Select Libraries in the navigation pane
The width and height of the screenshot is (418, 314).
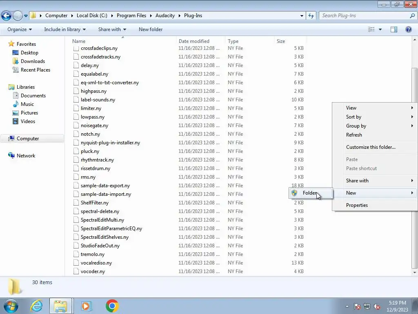pos(26,87)
